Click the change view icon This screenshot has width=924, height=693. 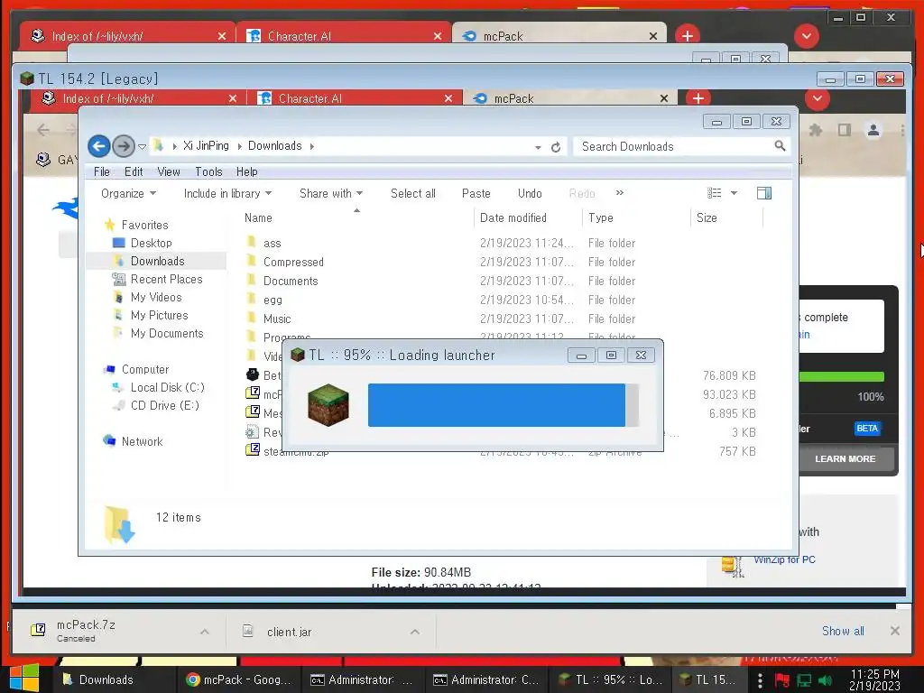(x=715, y=193)
